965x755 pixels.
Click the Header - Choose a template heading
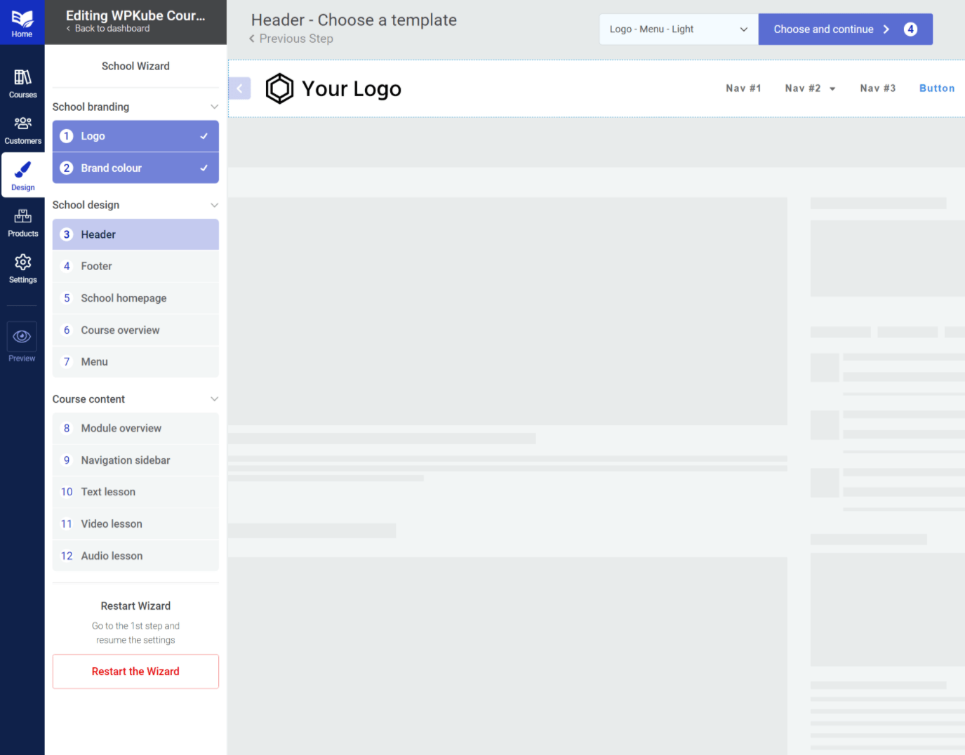354,20
